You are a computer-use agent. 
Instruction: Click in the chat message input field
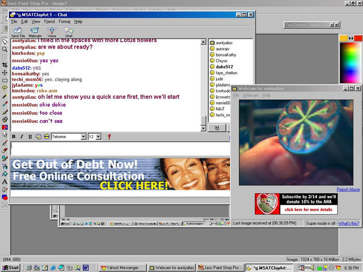pos(120,148)
